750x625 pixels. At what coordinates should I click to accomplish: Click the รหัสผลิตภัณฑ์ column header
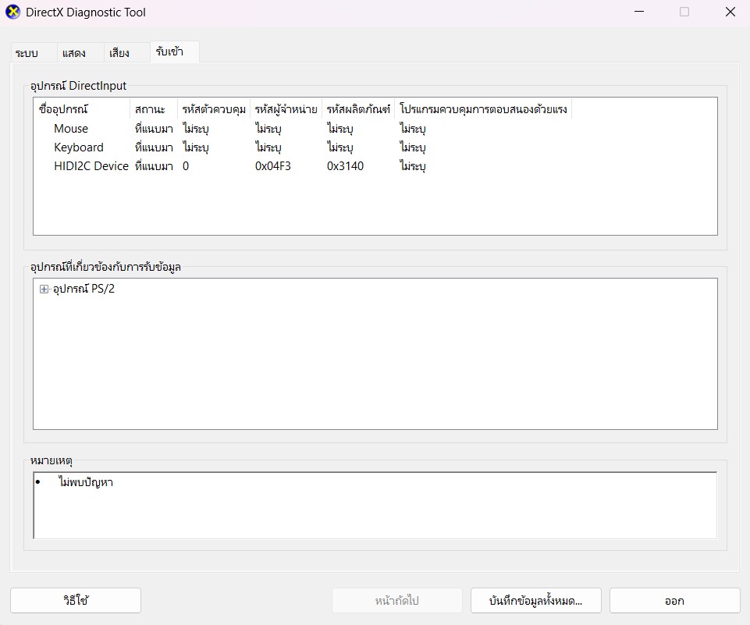pos(358,109)
